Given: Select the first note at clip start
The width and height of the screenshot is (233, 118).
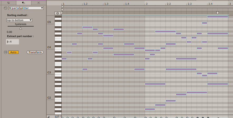Looking at the screenshot, I should 64,59.
